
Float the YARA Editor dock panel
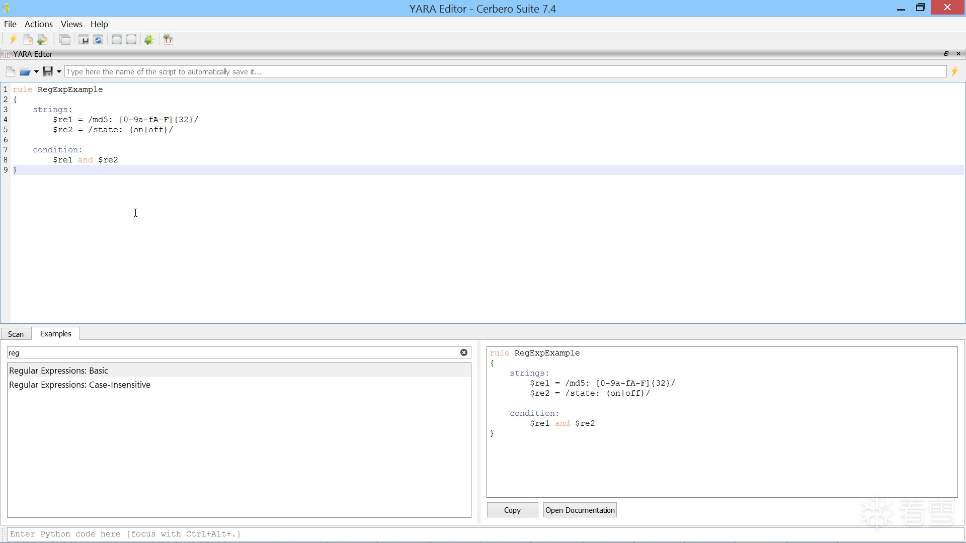click(x=946, y=54)
